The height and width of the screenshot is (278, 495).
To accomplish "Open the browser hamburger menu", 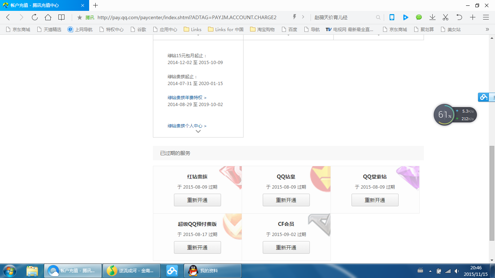I will [486, 17].
